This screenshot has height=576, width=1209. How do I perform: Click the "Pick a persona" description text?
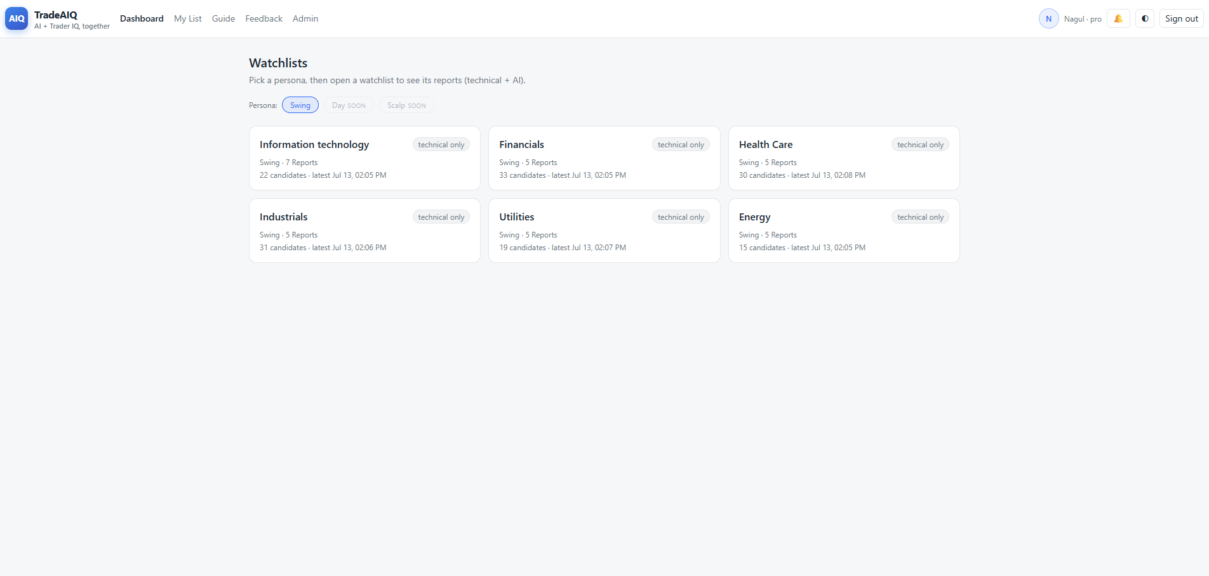click(387, 80)
